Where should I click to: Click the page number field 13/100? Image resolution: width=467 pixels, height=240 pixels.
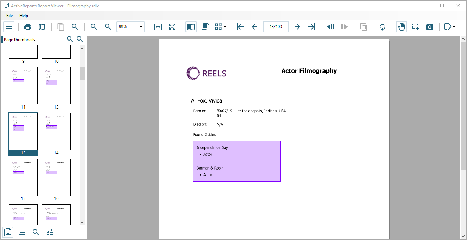pos(276,27)
